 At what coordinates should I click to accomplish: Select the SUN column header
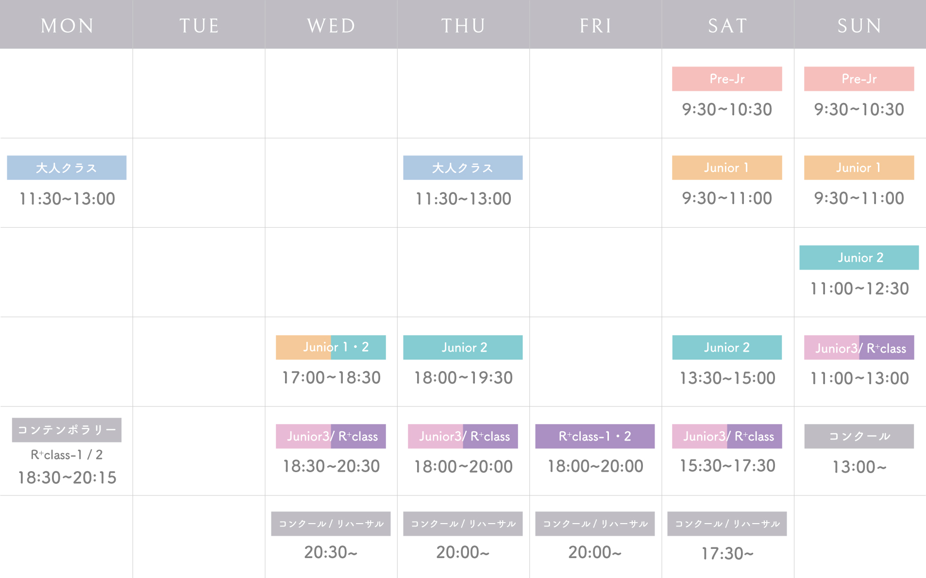(859, 25)
